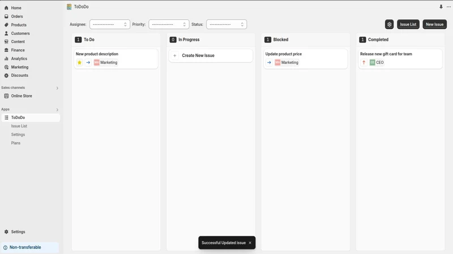The width and height of the screenshot is (453, 254).
Task: Click the Non-transferable label
Action: click(25, 247)
